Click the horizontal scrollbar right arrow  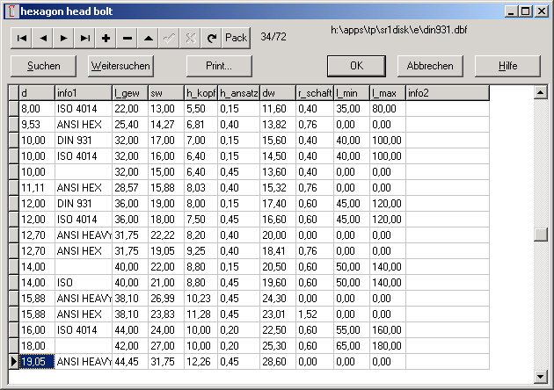coord(528,376)
